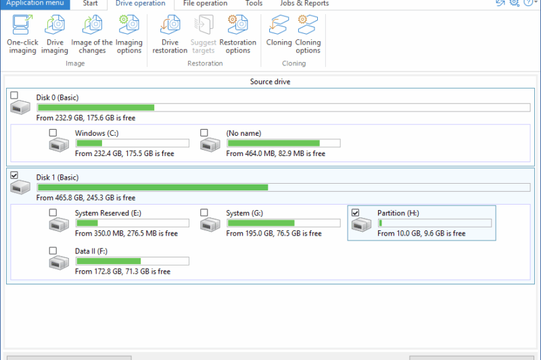
Task: Click the 'System Reserved (E:)' label
Action: coord(108,213)
